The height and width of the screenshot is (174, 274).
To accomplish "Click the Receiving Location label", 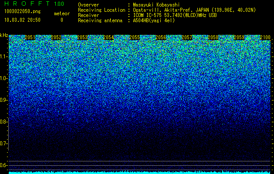I will pos(101,10).
